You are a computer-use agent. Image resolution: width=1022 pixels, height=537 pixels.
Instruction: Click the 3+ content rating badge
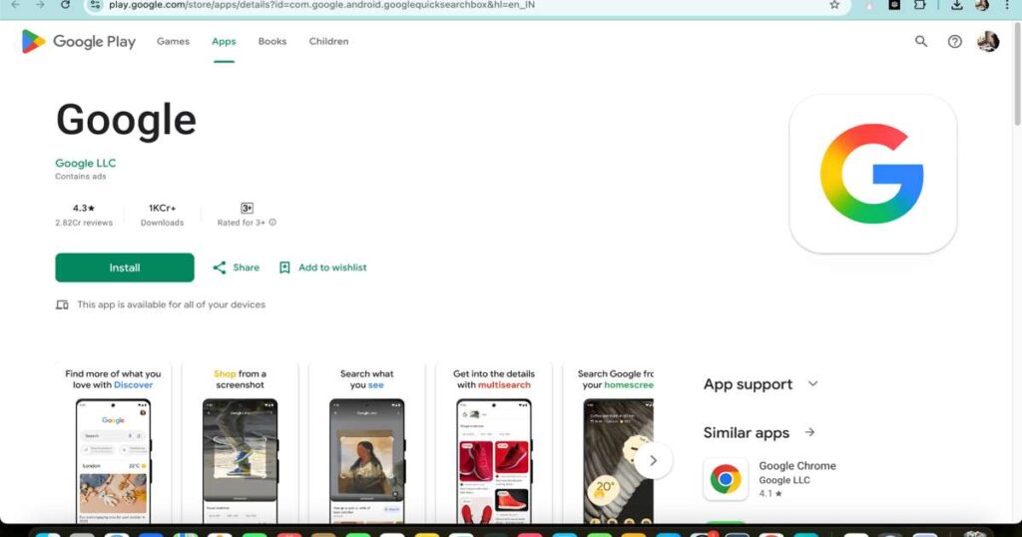click(x=248, y=208)
